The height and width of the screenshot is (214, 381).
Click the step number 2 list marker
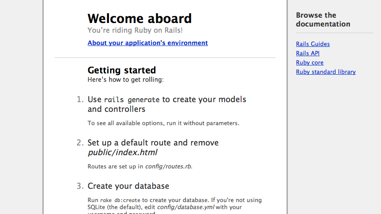[x=80, y=142]
